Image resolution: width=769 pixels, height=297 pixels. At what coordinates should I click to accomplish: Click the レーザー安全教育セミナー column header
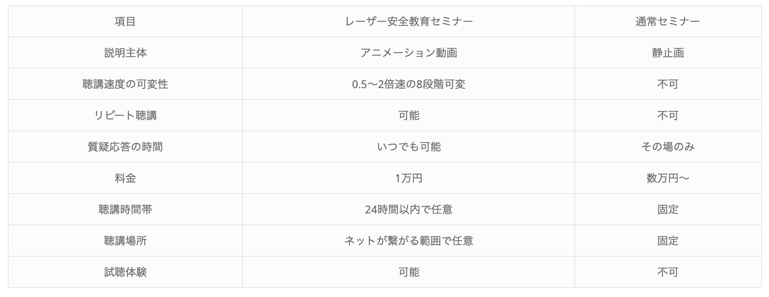pyautogui.click(x=408, y=22)
